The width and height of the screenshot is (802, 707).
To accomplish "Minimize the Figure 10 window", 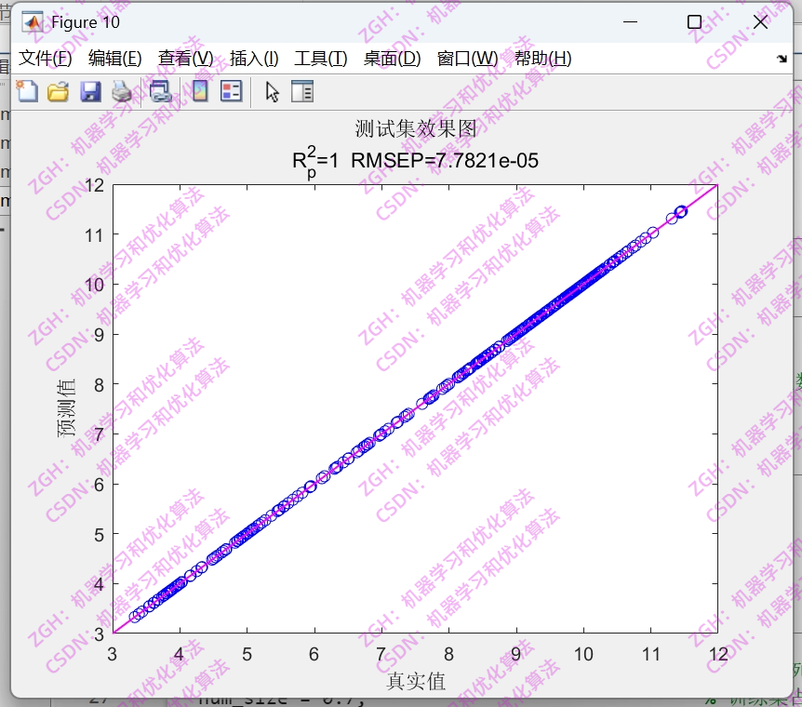I will pyautogui.click(x=630, y=22).
